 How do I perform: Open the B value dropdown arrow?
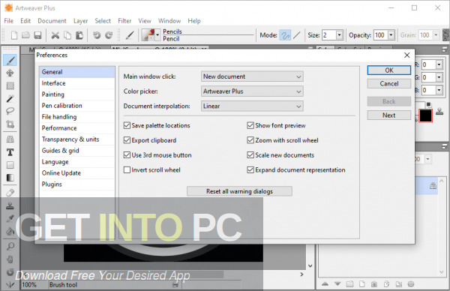coord(439,90)
